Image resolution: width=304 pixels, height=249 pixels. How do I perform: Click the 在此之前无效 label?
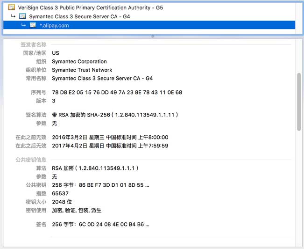(x=31, y=138)
